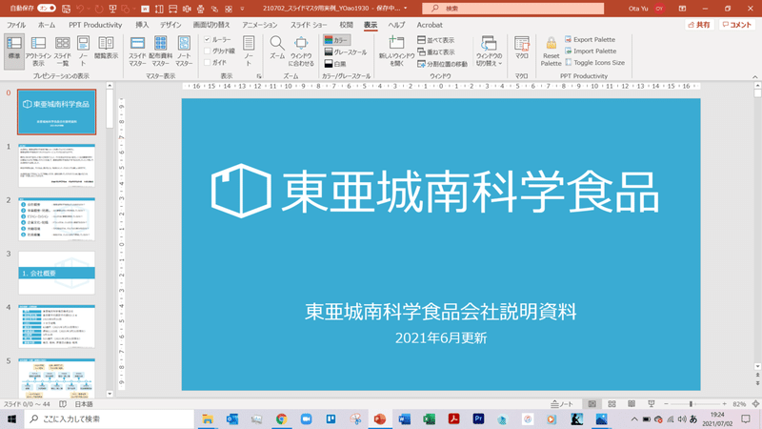The height and width of the screenshot is (429, 762).
Task: Cascade windows (重ねて表示)
Action: point(436,52)
